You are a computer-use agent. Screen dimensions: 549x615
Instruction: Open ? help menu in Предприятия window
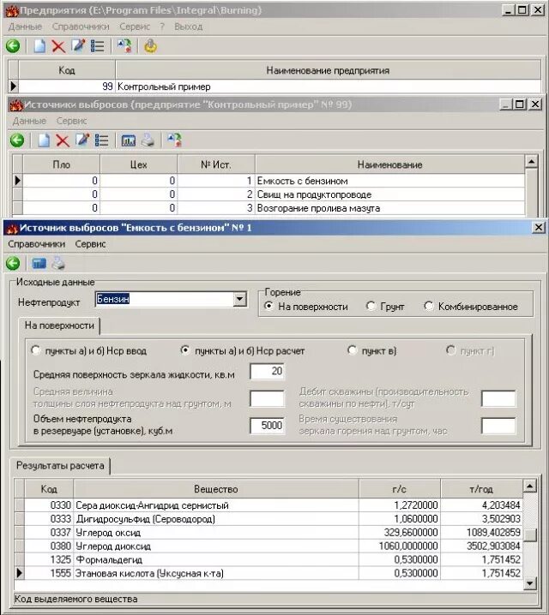pos(162,27)
